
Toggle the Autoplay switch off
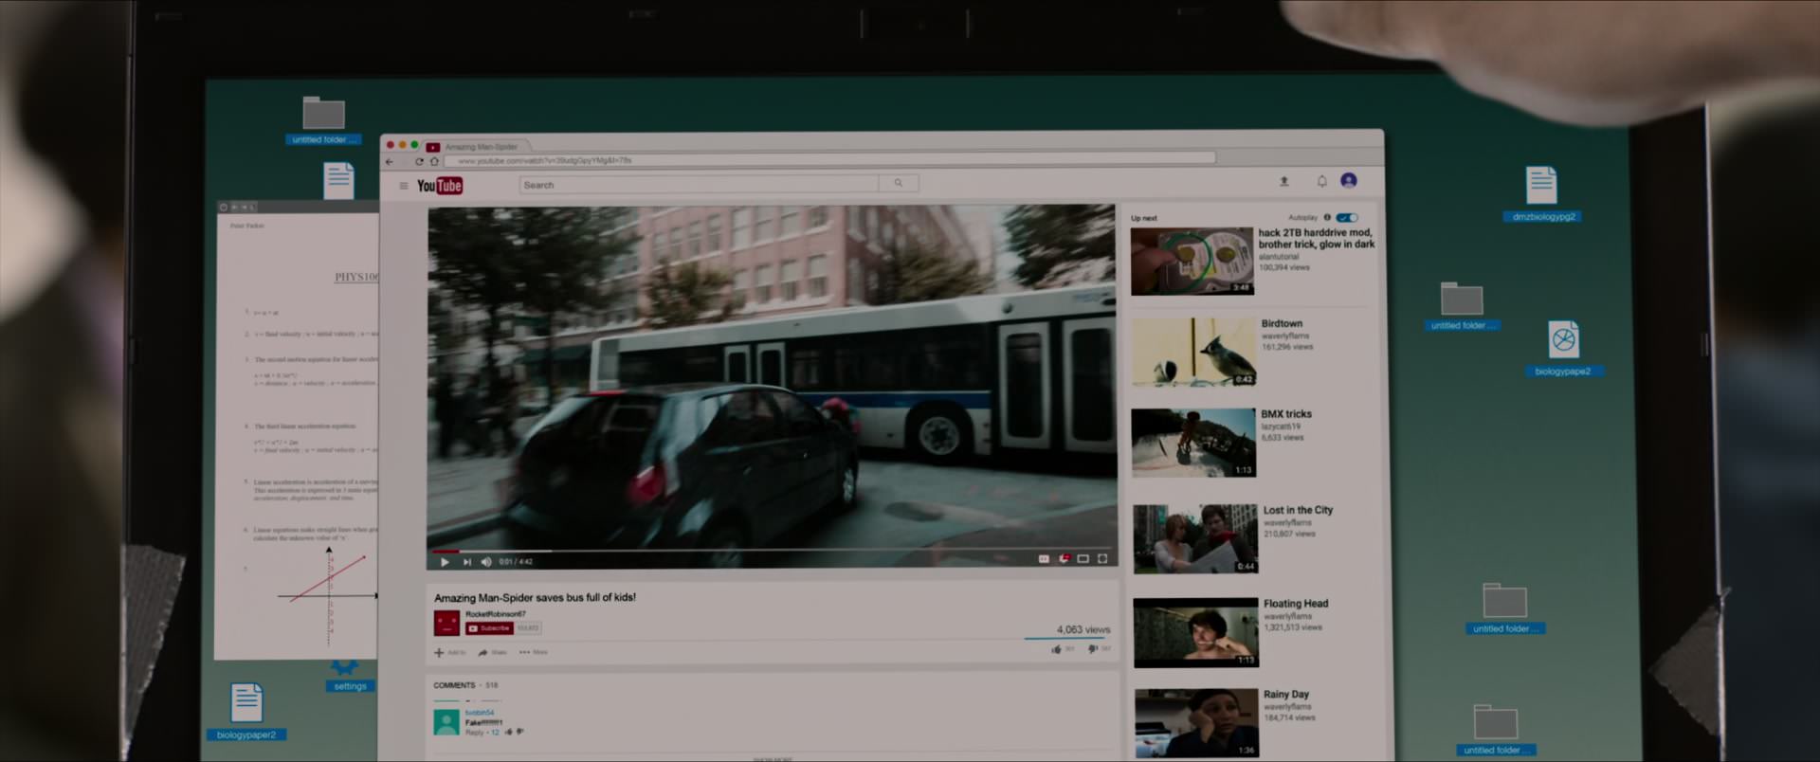(x=1347, y=218)
